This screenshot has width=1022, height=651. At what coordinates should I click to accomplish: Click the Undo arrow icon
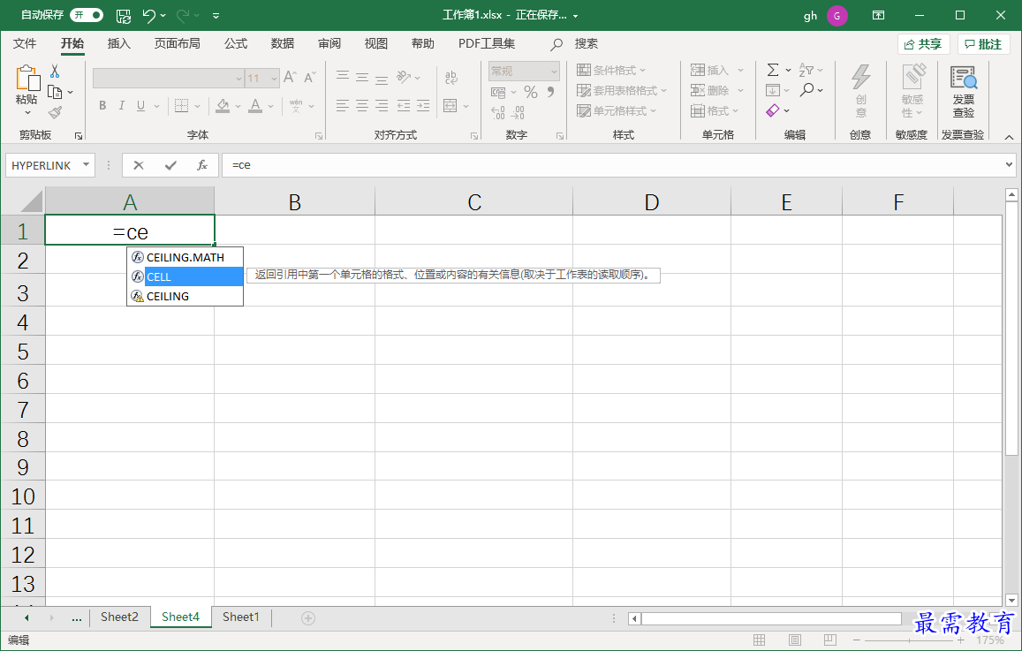pos(148,15)
